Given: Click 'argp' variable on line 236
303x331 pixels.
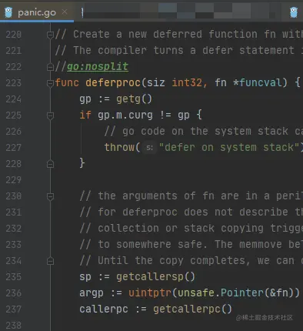Looking at the screenshot, I should click(x=92, y=293).
